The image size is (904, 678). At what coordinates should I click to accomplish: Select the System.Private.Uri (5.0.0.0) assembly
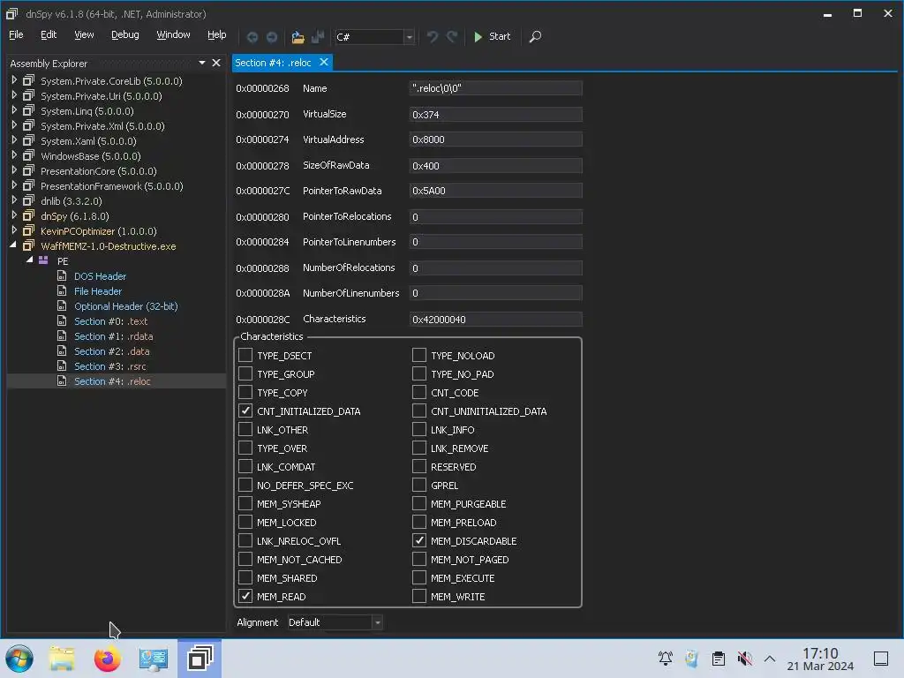point(101,95)
